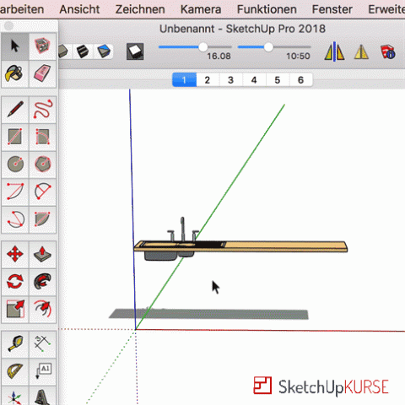
Task: Select the Eraser tool
Action: coord(42,74)
